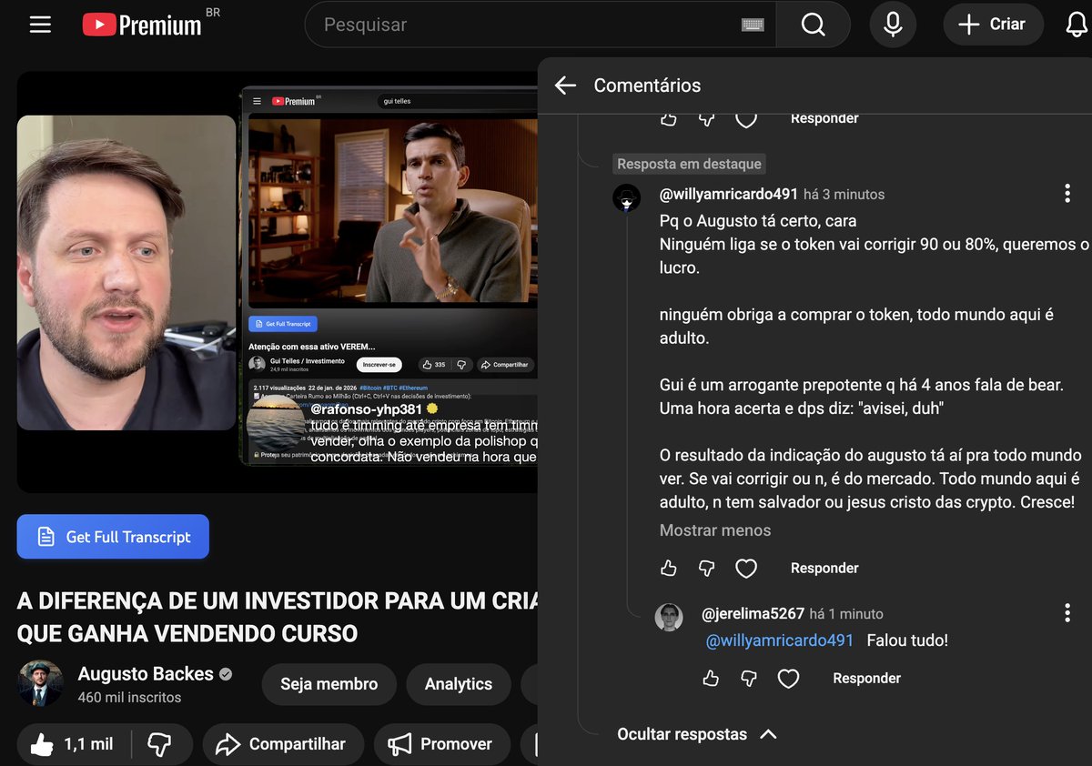Collapse the comment using Mostrar menos
This screenshot has width=1092, height=766.
714,529
